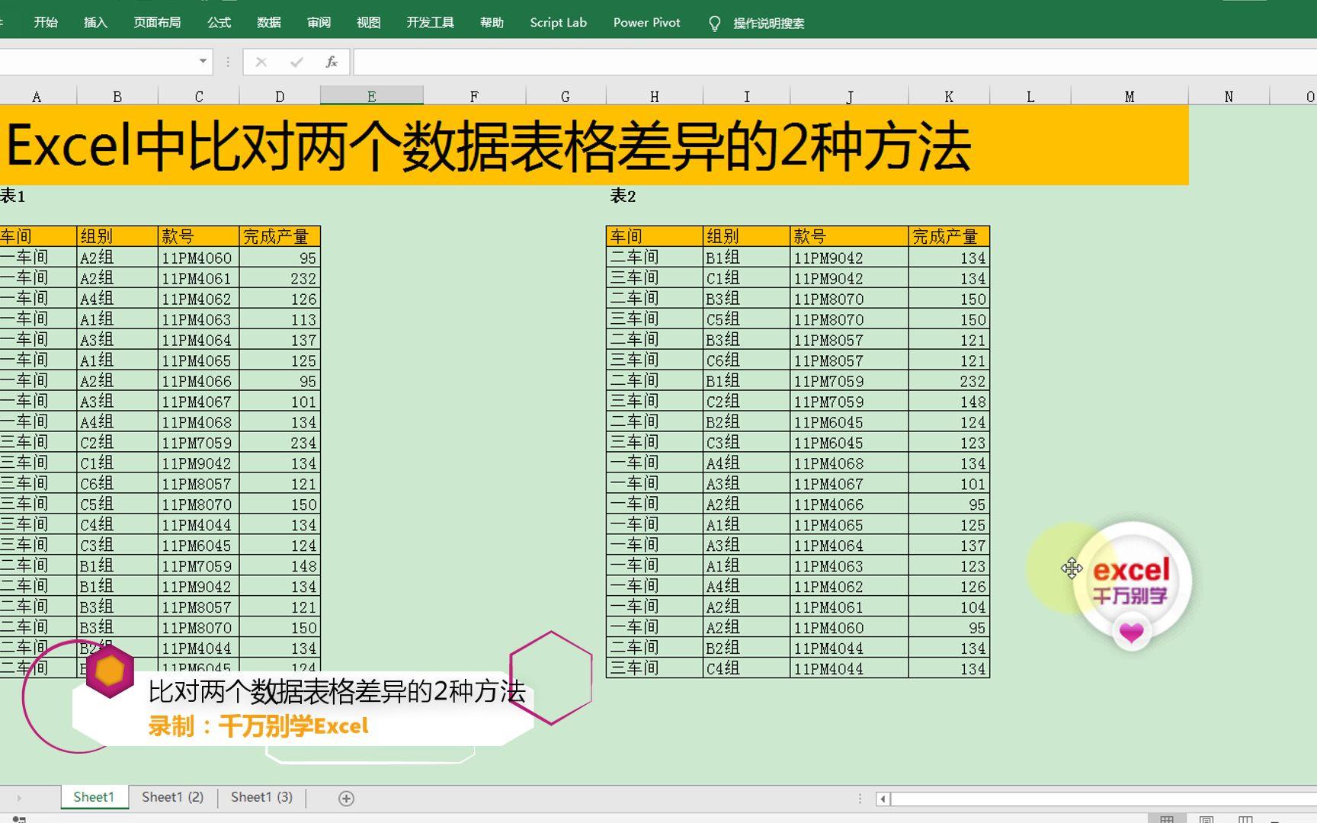Open the 审阅 ribbon tab
Image resolution: width=1317 pixels, height=823 pixels.
(319, 23)
